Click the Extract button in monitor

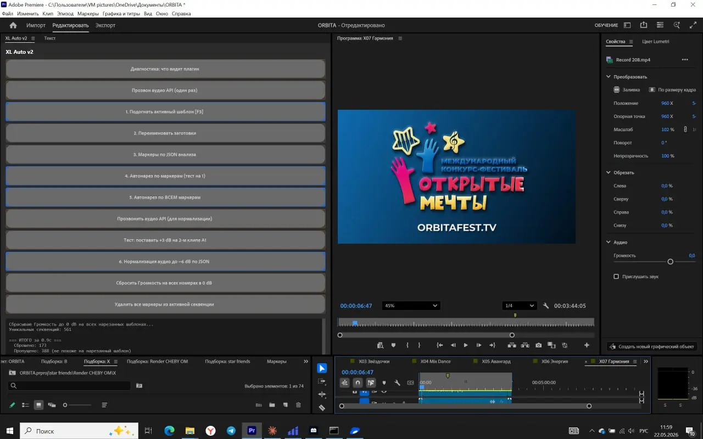click(525, 345)
